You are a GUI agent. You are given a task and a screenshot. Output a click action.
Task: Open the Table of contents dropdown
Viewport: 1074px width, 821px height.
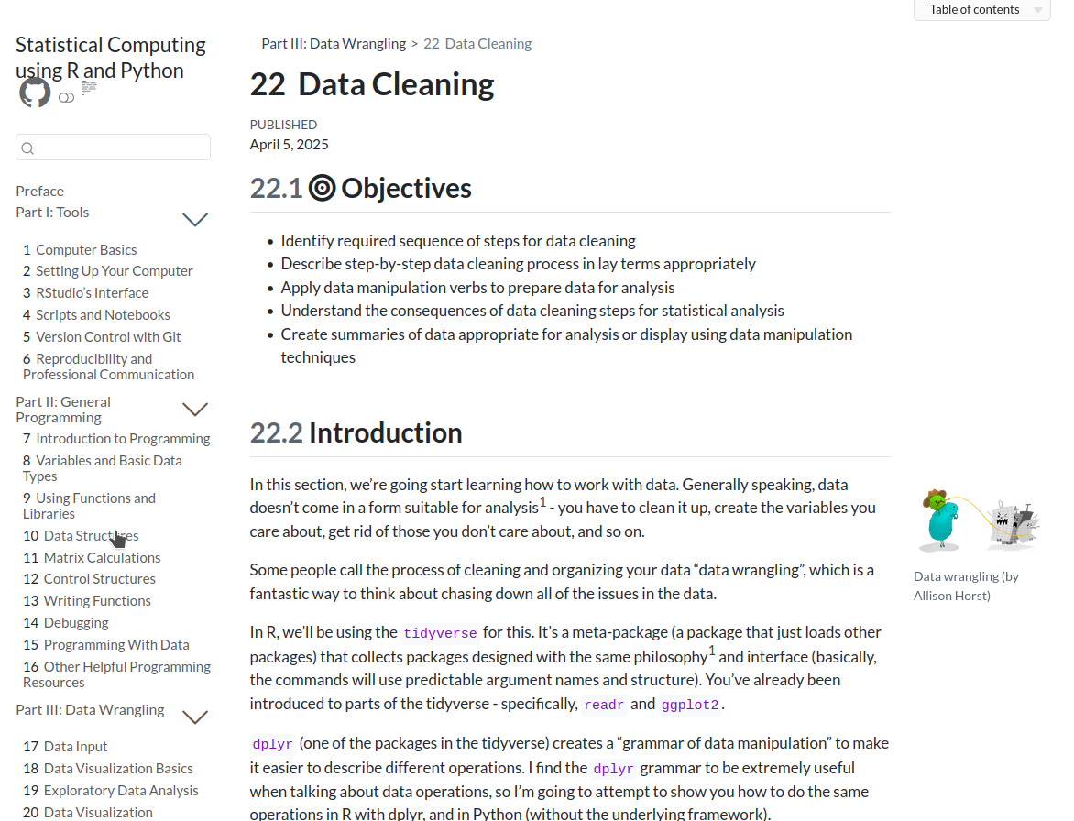[x=981, y=10]
